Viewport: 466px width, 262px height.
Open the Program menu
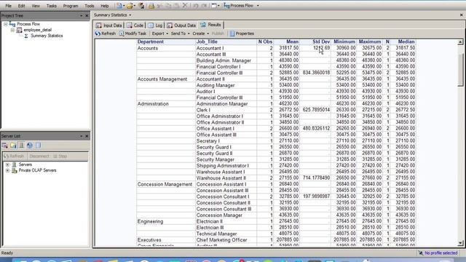(71, 6)
